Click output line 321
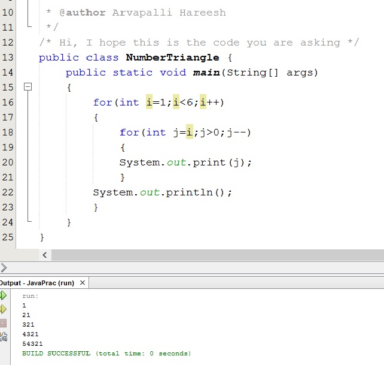This screenshot has width=384, height=365. [28, 324]
